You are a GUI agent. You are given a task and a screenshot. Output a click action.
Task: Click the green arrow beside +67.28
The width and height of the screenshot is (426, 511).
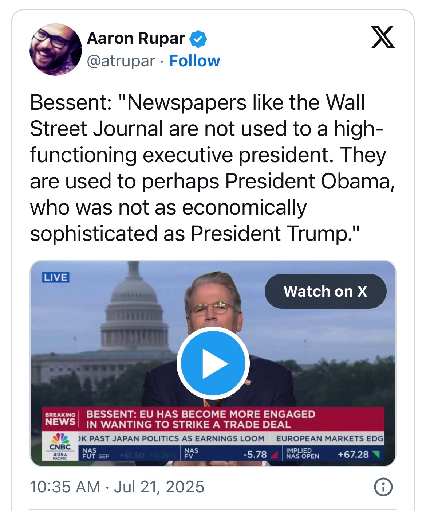pyautogui.click(x=376, y=455)
